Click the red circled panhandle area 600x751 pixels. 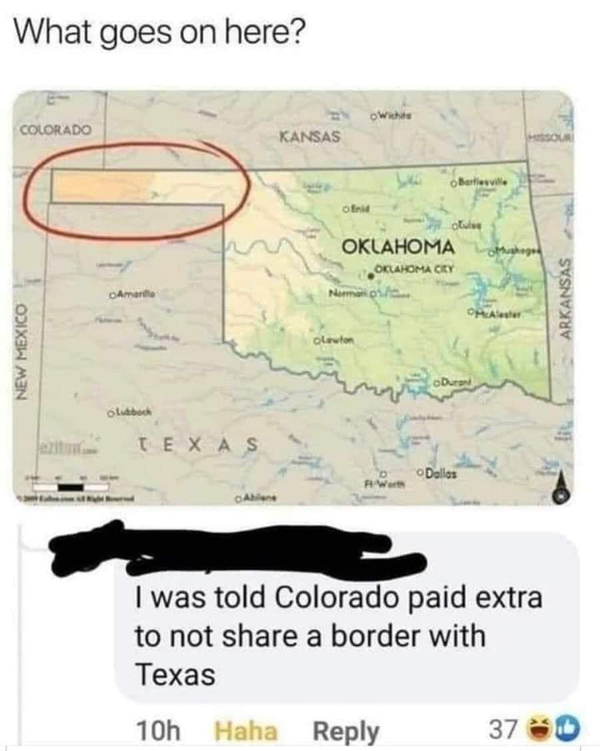pyautogui.click(x=137, y=190)
